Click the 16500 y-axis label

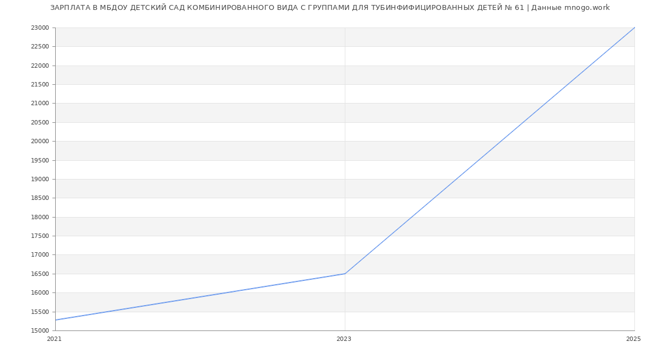point(40,274)
